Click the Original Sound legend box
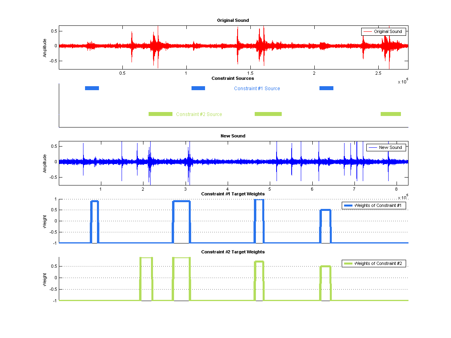Screen dimensions: 451x338 pos(383,32)
